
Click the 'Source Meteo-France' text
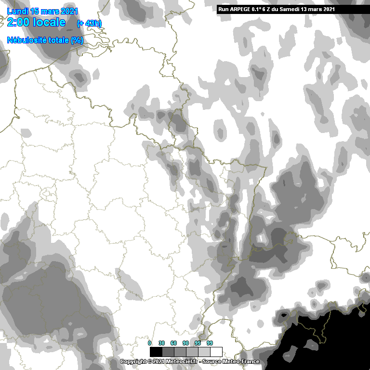[x=232, y=361]
